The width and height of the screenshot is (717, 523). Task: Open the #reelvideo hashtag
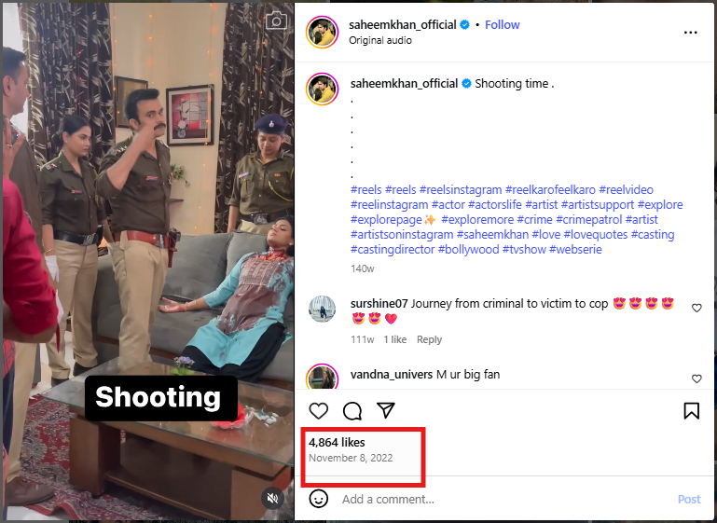coord(626,190)
